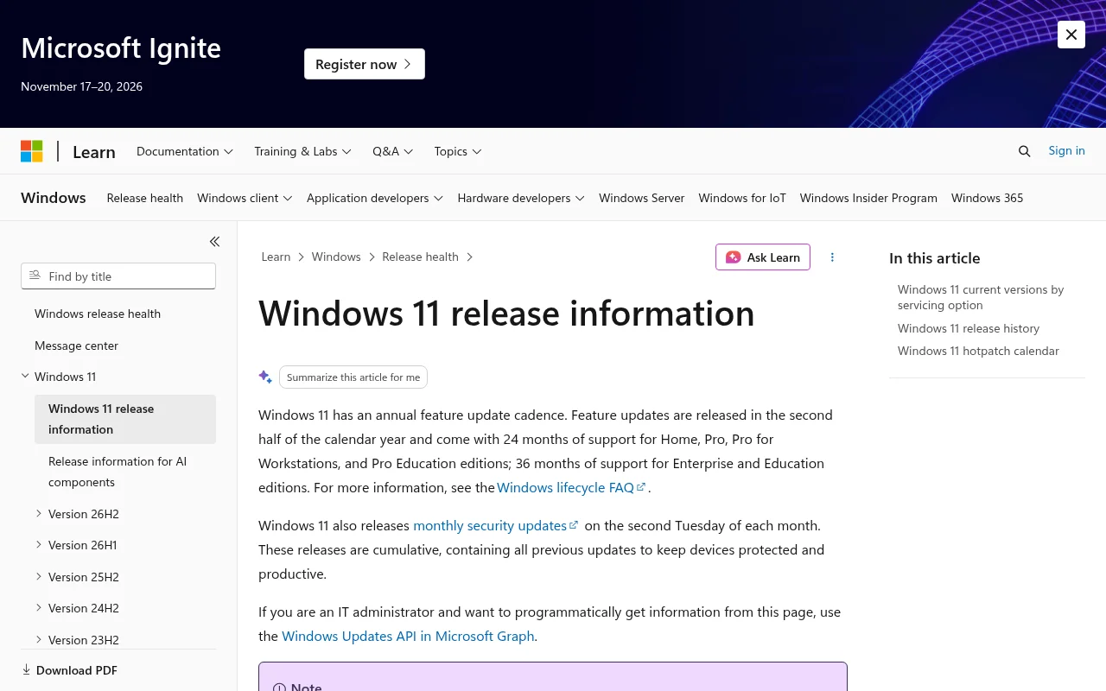Close the Microsoft Ignite banner
This screenshot has width=1106, height=691.
pos(1071,35)
